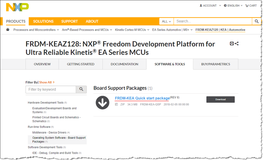The image size is (263, 160).
Task: Click the keyword filter search icon
Action: tap(81, 89)
